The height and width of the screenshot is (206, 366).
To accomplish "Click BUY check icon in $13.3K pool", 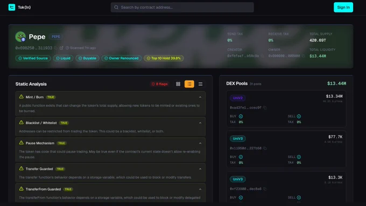I will tap(241, 197).
